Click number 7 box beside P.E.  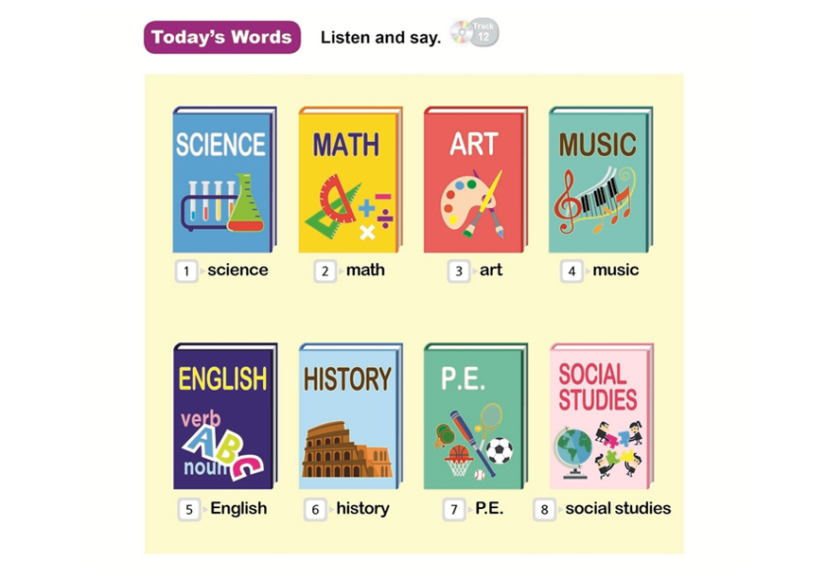pyautogui.click(x=454, y=510)
